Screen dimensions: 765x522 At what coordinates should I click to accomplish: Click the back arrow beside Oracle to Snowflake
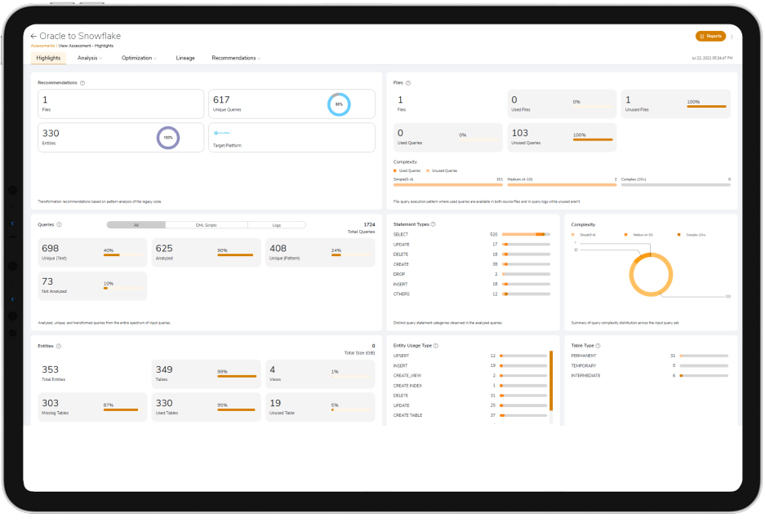[x=33, y=36]
